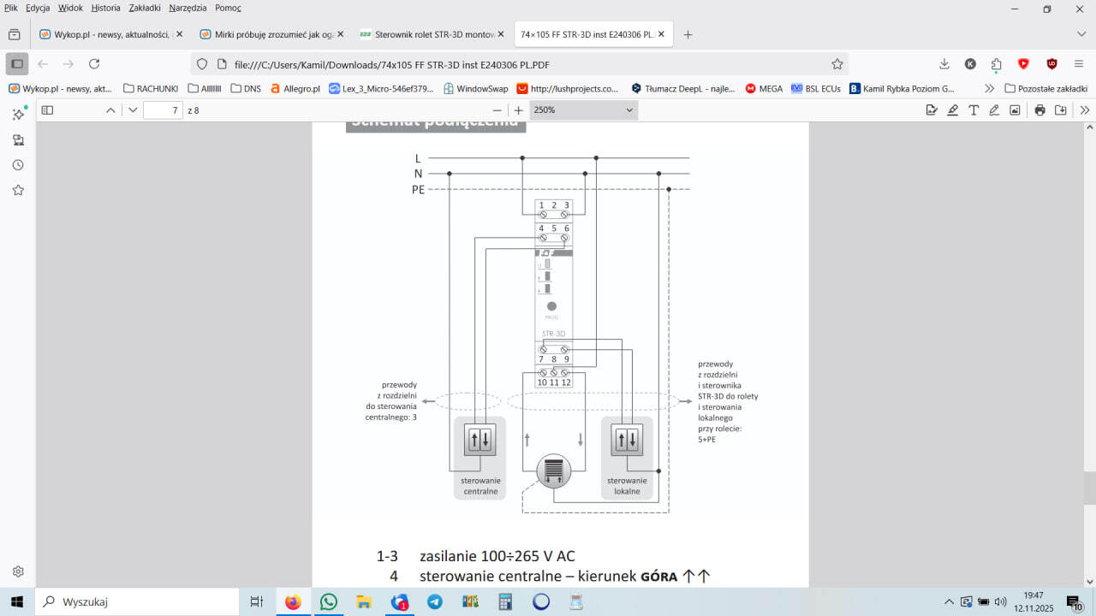This screenshot has height=616, width=1096.
Task: Open the Firefox account icon
Action: (x=970, y=64)
